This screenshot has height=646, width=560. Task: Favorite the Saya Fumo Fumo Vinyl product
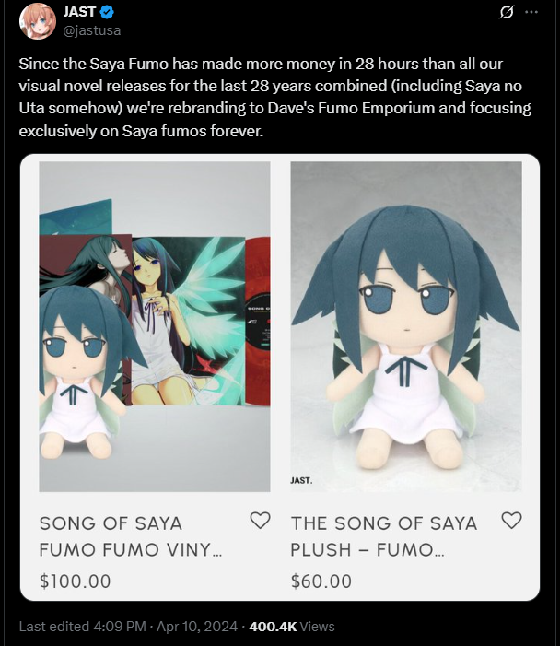point(261,521)
